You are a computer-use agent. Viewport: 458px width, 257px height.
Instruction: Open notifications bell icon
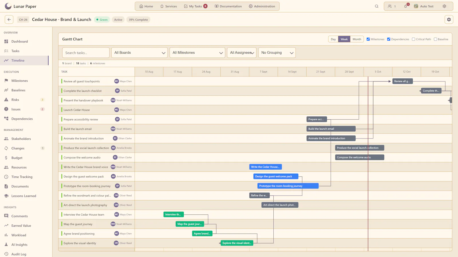[406, 6]
